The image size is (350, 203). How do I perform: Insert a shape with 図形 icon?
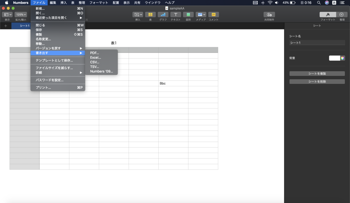188,15
